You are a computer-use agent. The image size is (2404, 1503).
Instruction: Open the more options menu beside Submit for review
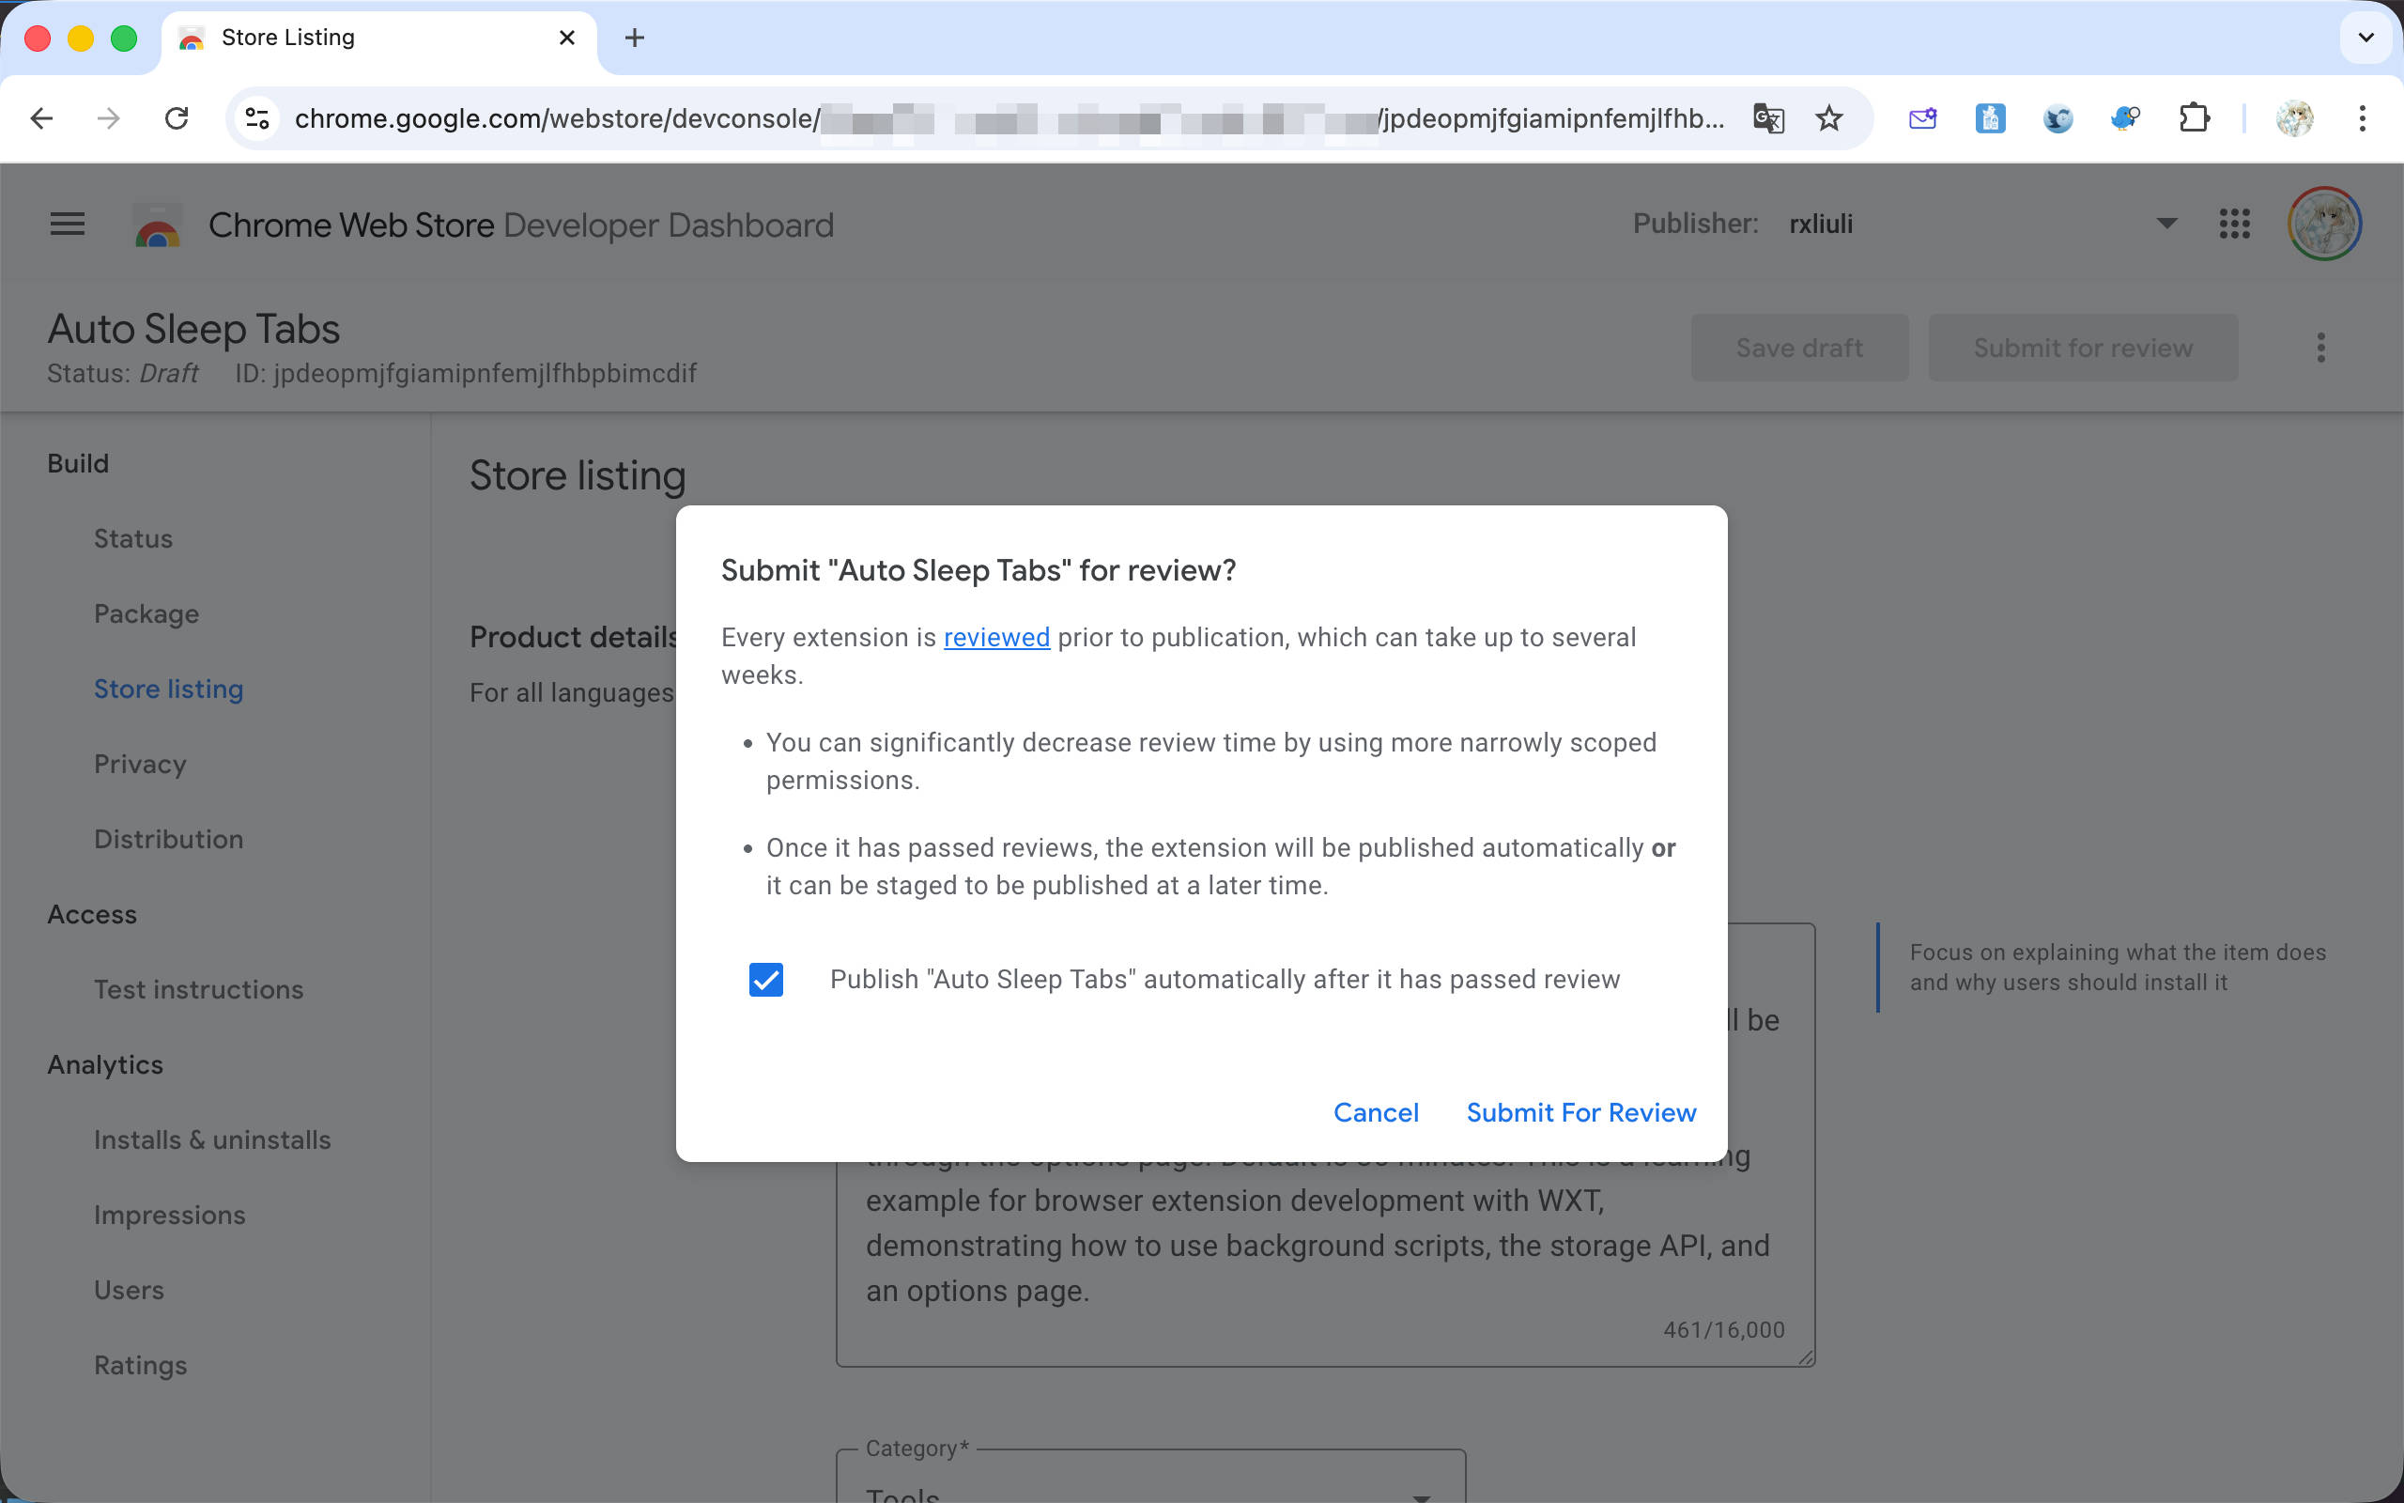pyautogui.click(x=2320, y=348)
